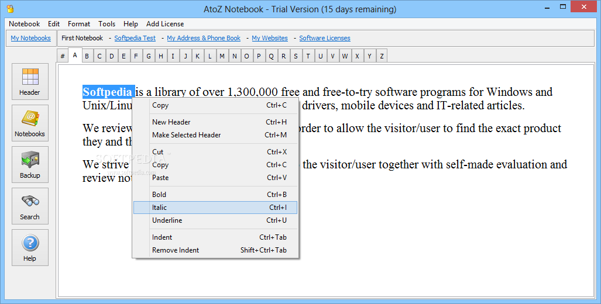This screenshot has width=601, height=304.
Task: Apply Italic from context menu
Action: pyautogui.click(x=215, y=208)
